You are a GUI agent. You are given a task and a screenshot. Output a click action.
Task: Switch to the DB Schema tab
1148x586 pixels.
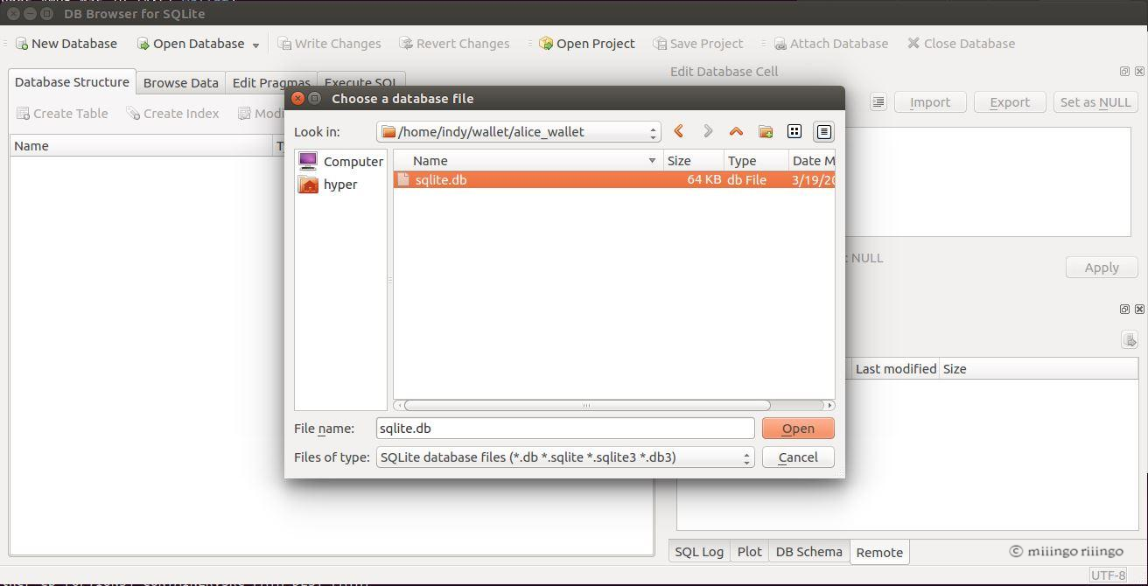pyautogui.click(x=808, y=552)
